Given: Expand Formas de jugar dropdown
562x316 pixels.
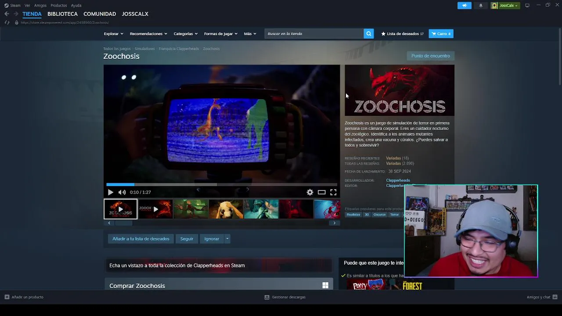Looking at the screenshot, I should point(220,34).
